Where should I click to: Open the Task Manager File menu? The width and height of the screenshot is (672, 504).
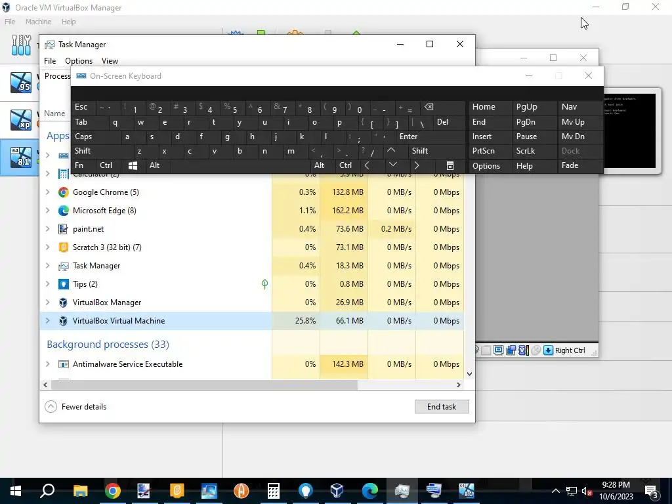(50, 61)
